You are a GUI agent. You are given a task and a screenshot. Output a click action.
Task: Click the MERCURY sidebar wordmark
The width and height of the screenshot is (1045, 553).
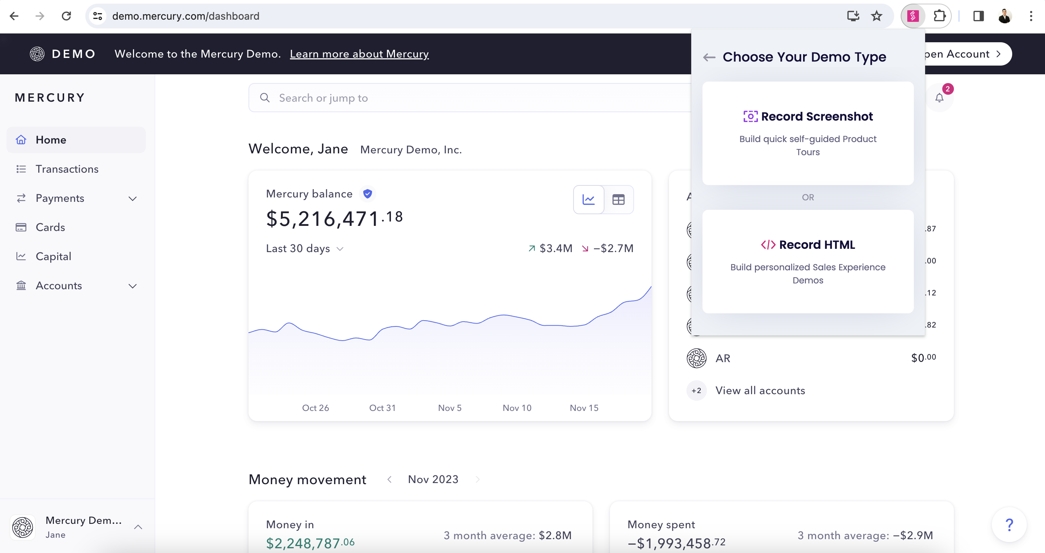(50, 98)
